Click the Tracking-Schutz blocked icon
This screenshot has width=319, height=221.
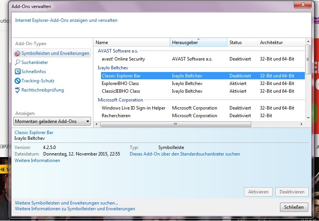(x=18, y=81)
